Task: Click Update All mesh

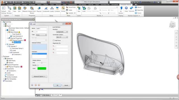Action: [71, 13]
